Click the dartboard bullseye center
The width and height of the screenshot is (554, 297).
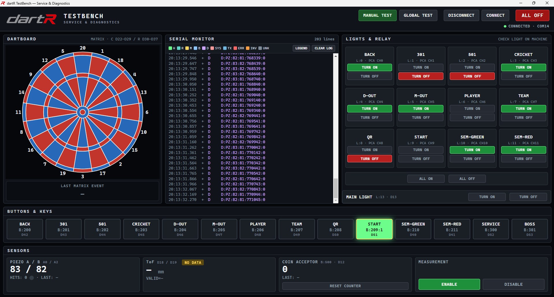(83, 112)
